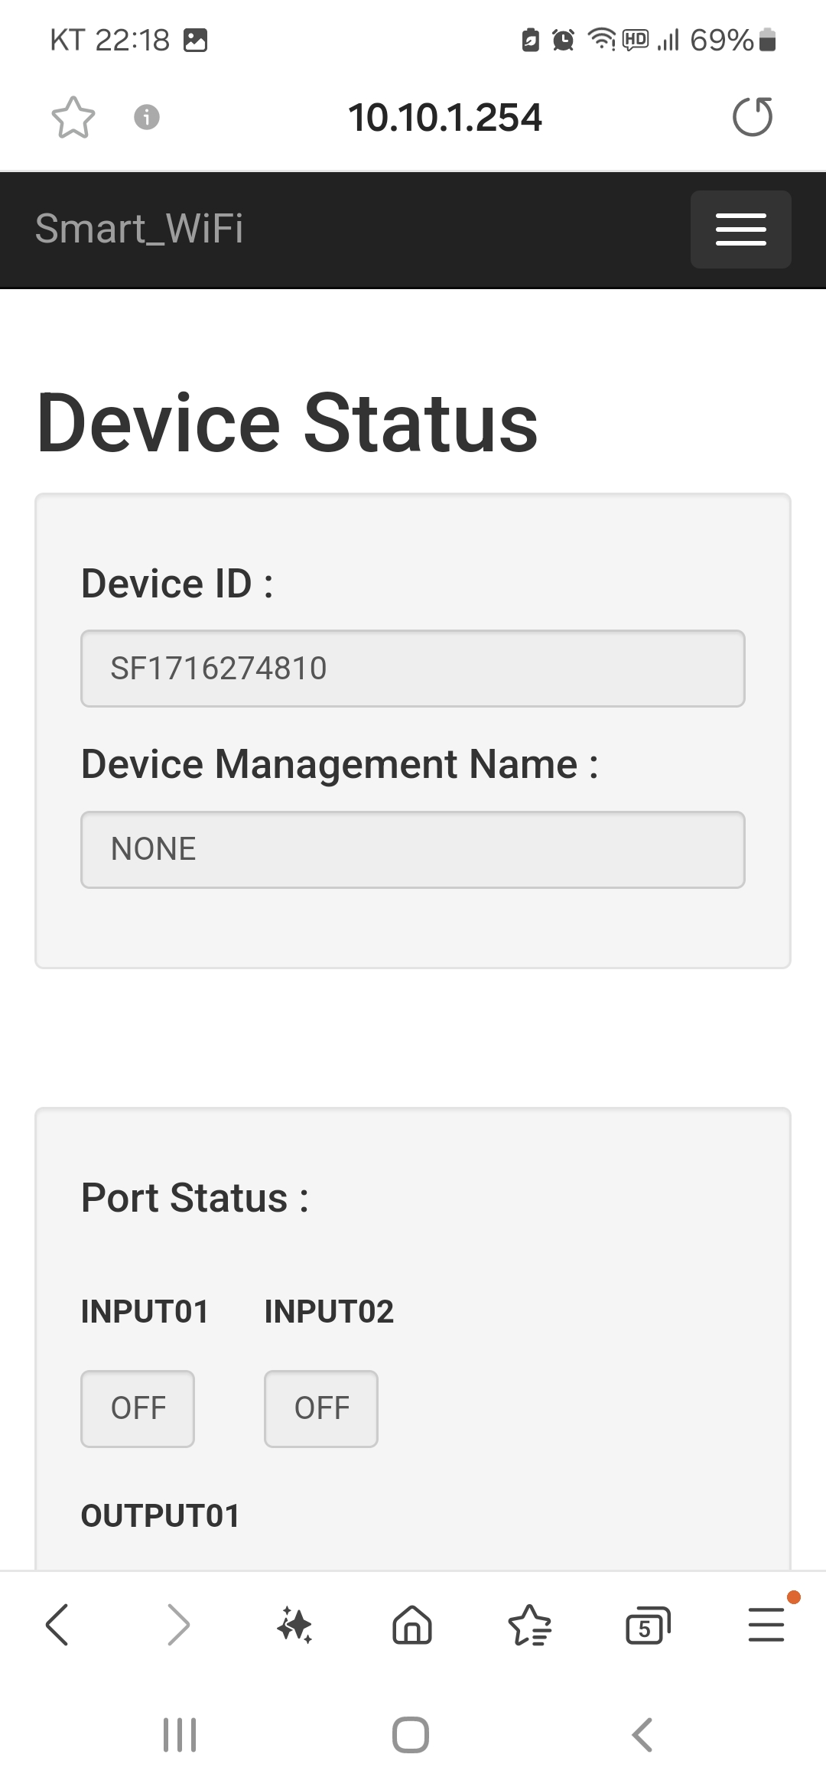826x1790 pixels.
Task: Go to browser home page
Action: click(x=412, y=1625)
